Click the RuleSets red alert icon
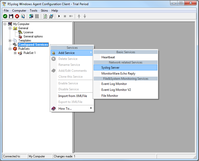This screenshot has width=199, height=161. tap(15, 49)
